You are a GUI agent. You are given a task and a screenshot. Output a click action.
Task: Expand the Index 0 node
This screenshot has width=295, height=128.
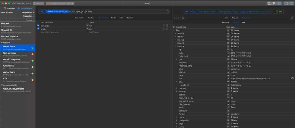pyautogui.click(x=175, y=33)
